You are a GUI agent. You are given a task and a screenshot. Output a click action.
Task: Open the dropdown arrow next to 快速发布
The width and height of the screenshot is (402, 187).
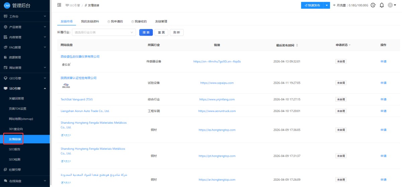pos(327,5)
